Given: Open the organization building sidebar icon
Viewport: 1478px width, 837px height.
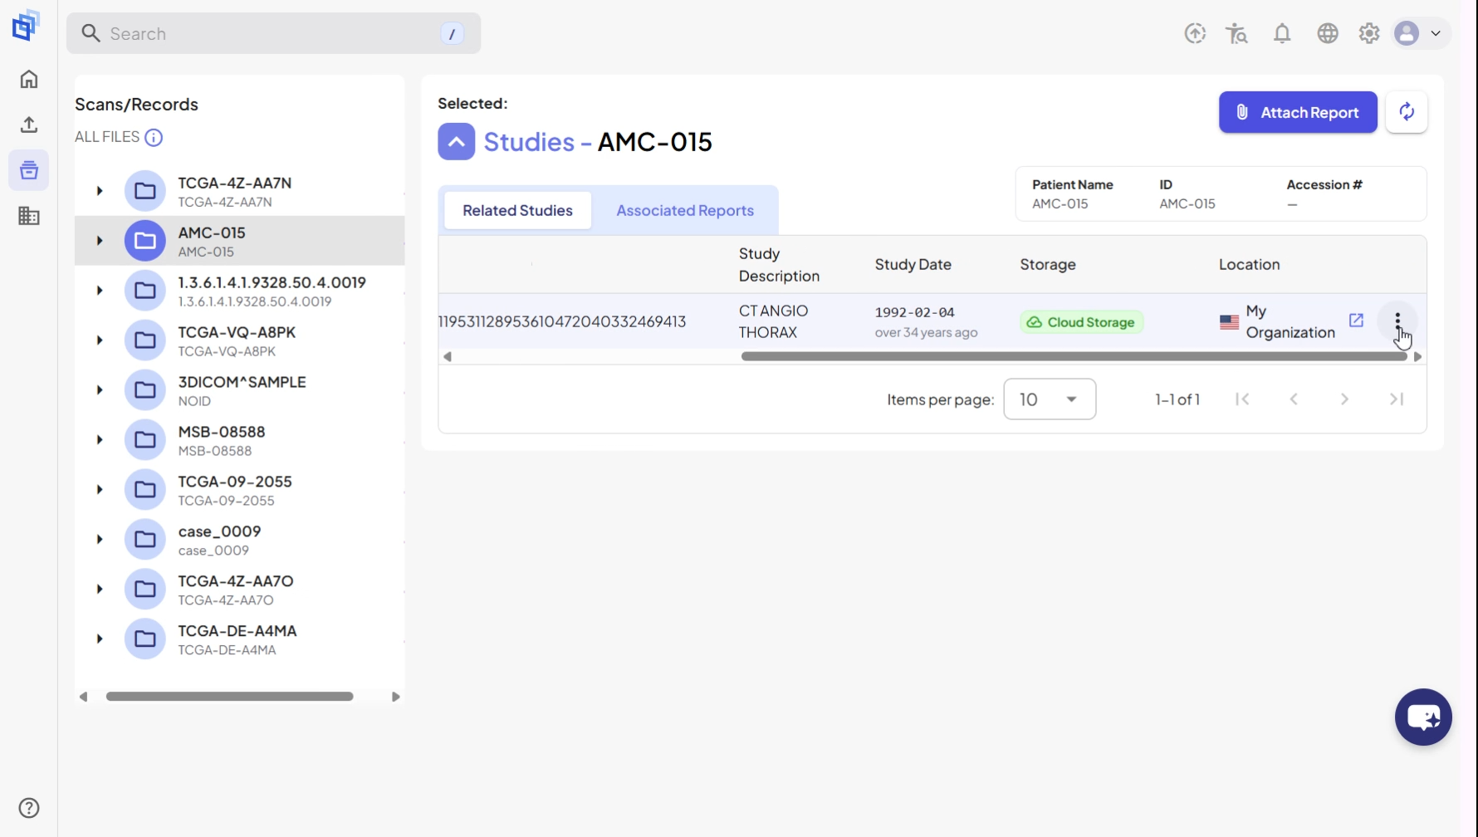Looking at the screenshot, I should click(29, 216).
